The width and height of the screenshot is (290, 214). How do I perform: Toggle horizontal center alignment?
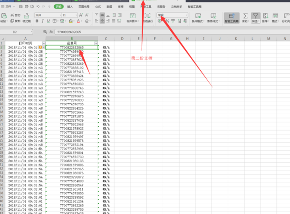click(x=102, y=21)
